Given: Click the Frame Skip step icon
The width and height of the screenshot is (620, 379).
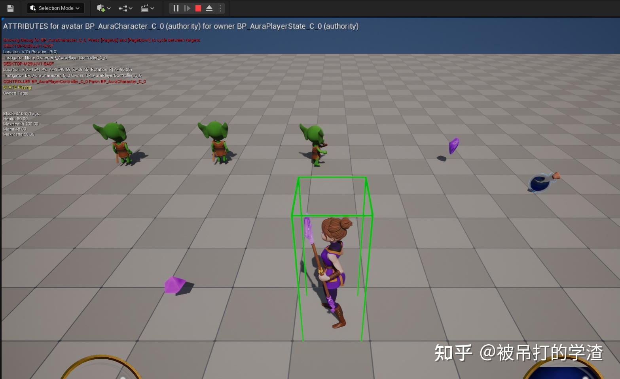Looking at the screenshot, I should (x=187, y=8).
